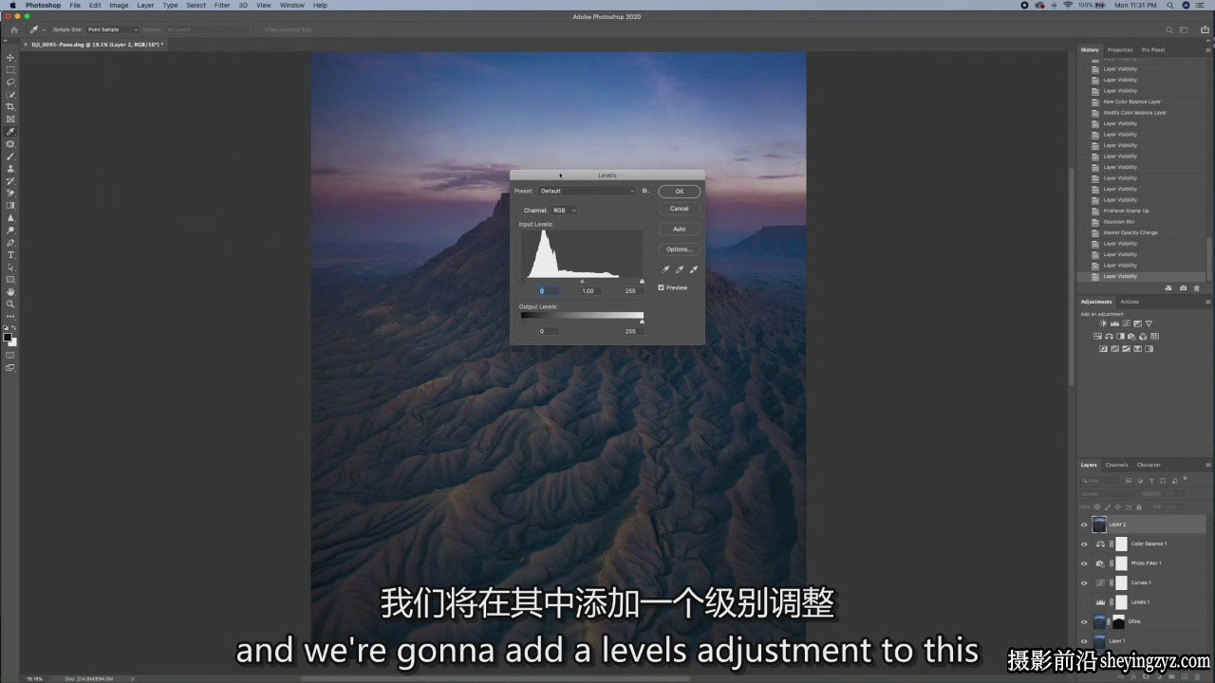Open the Layer menu
The height and width of the screenshot is (683, 1215).
pyautogui.click(x=145, y=5)
